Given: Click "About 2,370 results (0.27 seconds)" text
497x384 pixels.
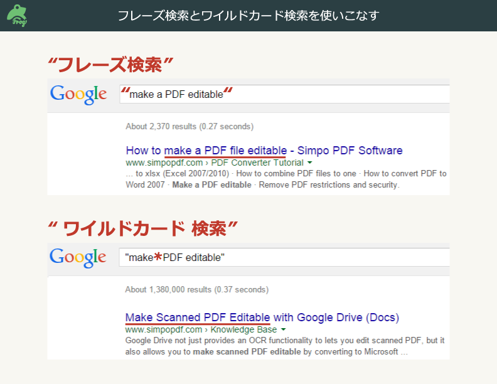Looking at the screenshot, I should [x=190, y=126].
